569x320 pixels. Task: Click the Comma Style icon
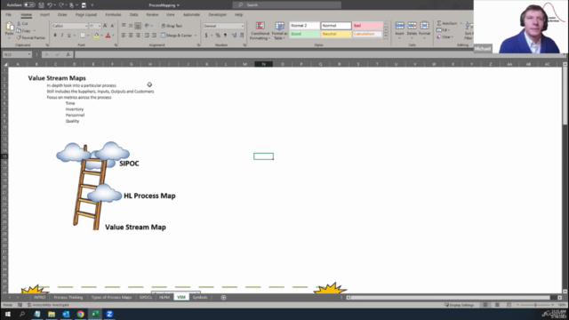tap(225, 36)
